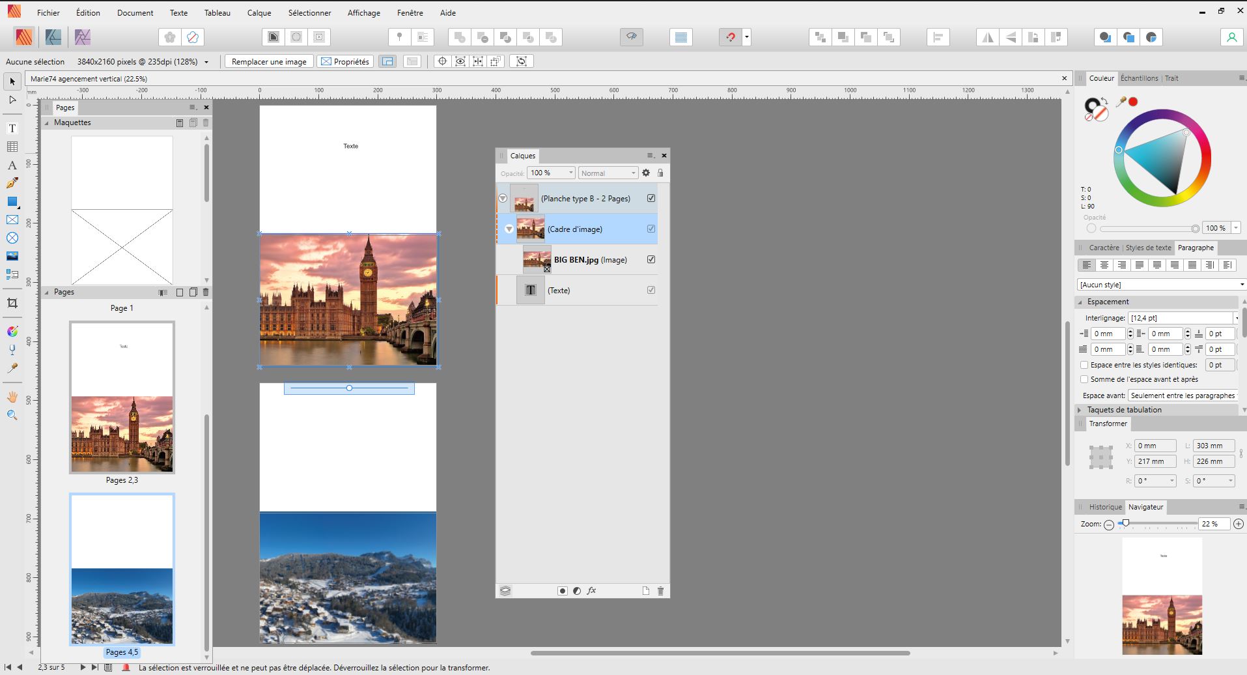
Task: Delete layer with Calques trash icon
Action: [660, 591]
